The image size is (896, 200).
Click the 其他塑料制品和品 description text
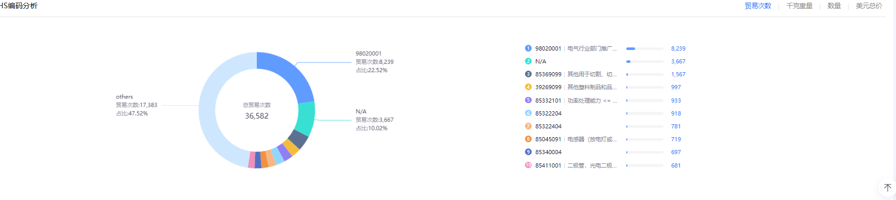pos(592,87)
